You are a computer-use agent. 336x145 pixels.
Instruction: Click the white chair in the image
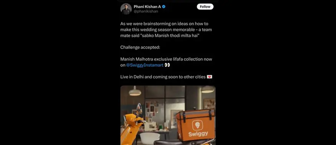(150, 138)
